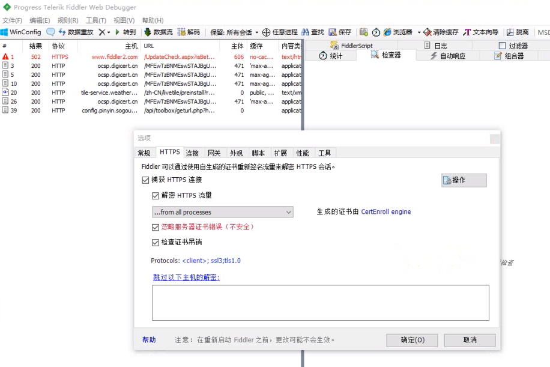550x367 pixels.
Task: Open the Tools (工具) options tab
Action: coord(324,153)
